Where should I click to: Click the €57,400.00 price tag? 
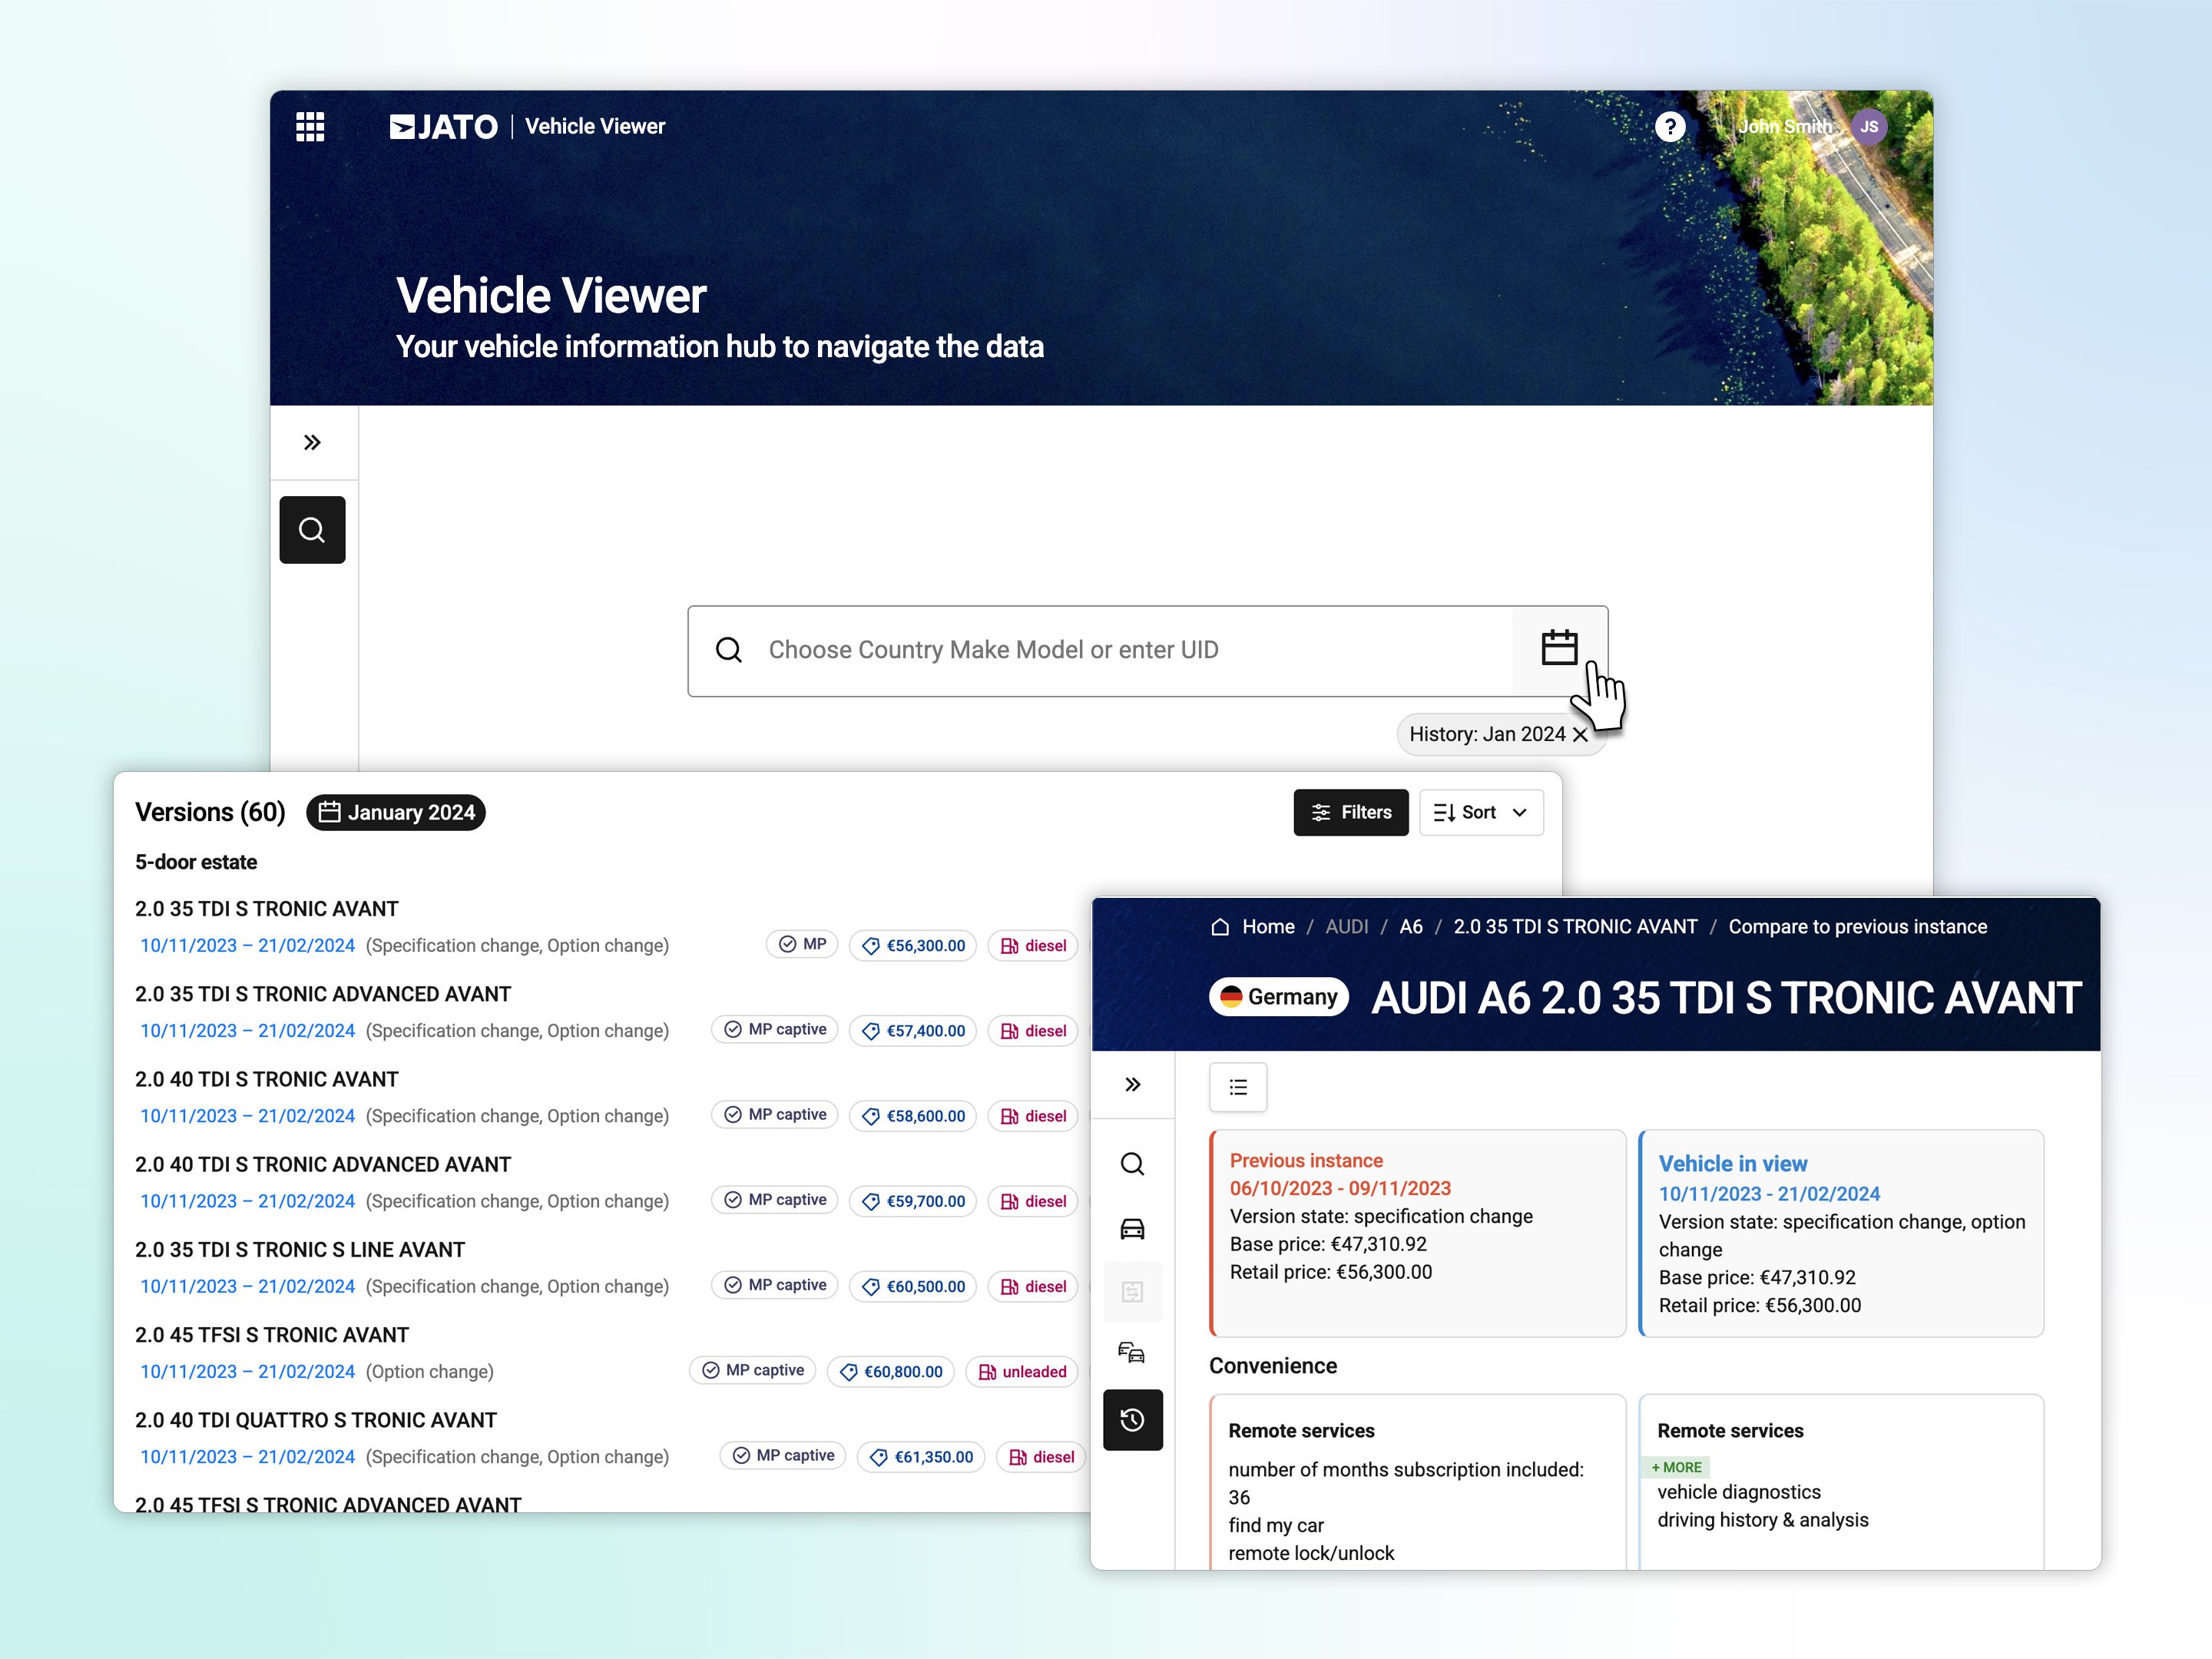(912, 1031)
